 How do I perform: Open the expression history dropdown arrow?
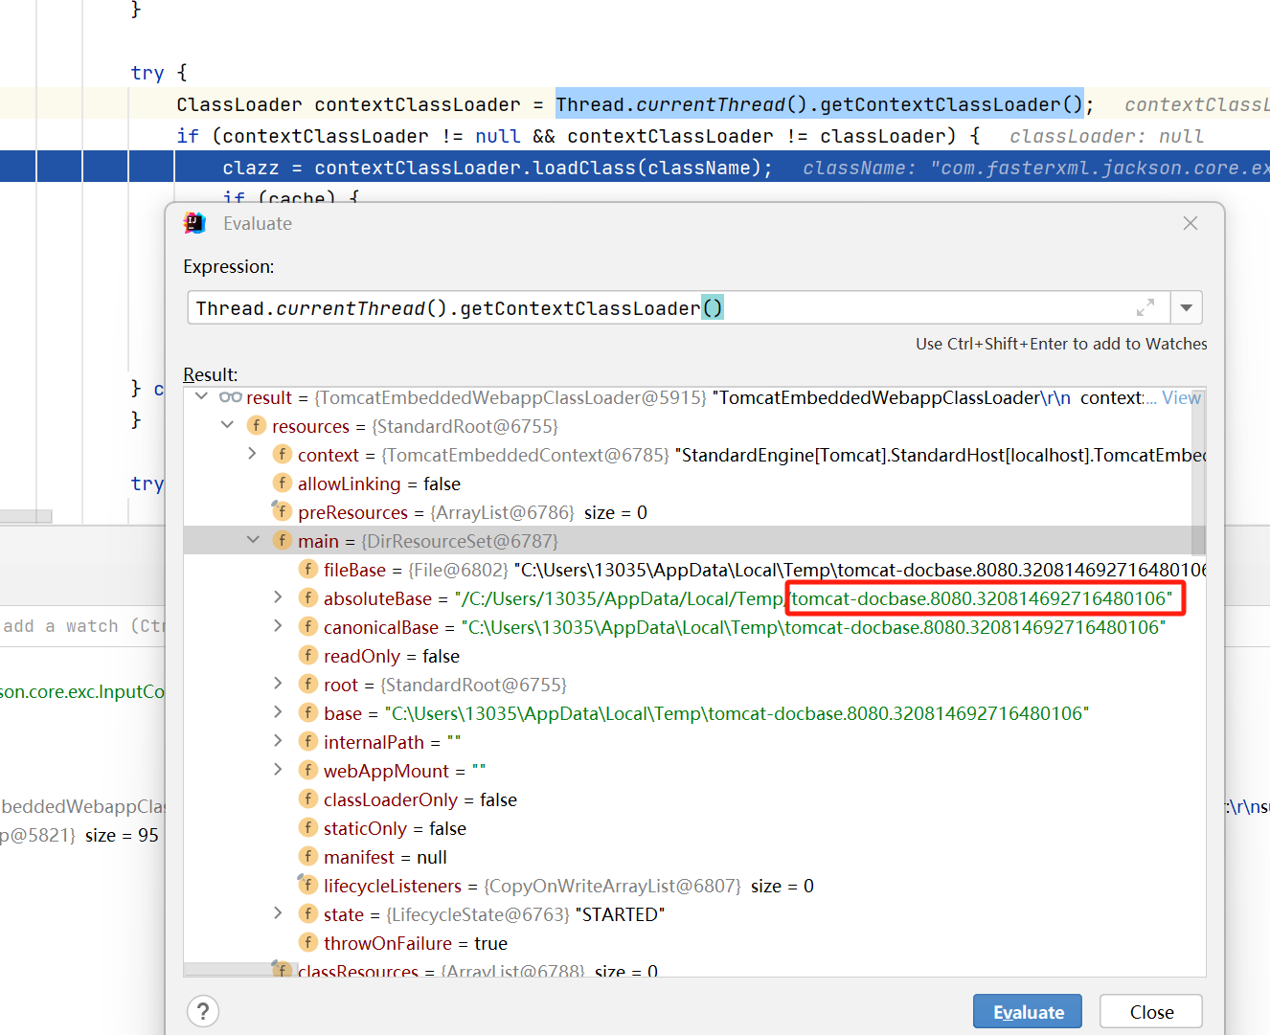pos(1186,307)
